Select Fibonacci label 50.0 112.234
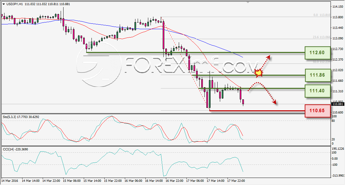 (322, 62)
